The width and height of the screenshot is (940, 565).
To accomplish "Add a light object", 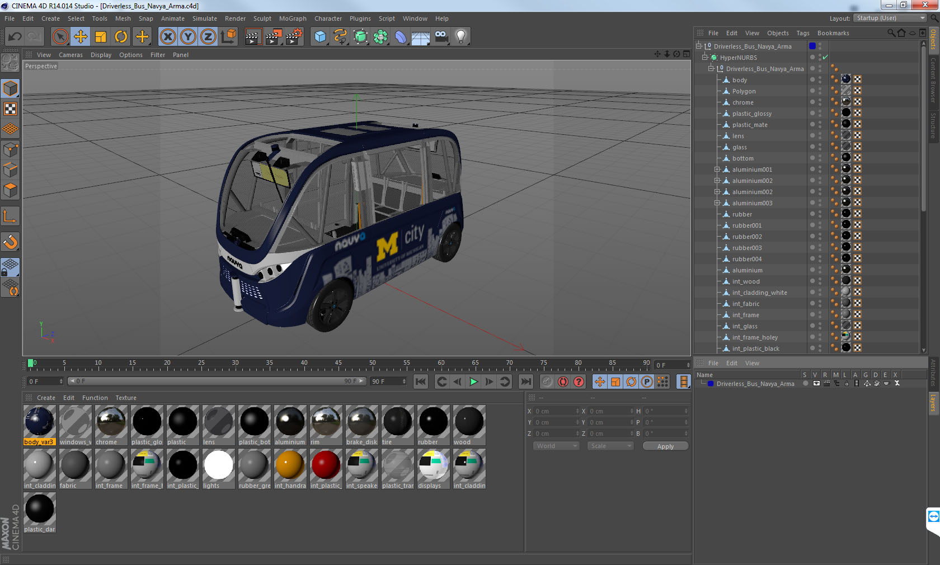I will click(x=461, y=37).
